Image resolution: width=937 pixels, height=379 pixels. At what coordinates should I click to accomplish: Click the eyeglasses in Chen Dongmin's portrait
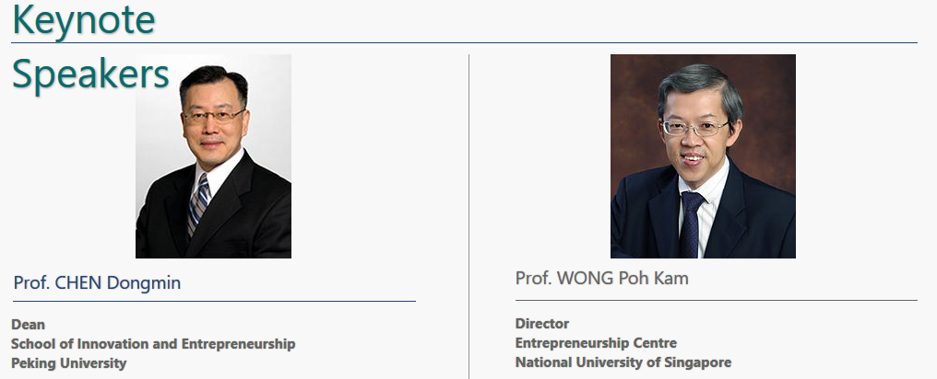pyautogui.click(x=213, y=116)
